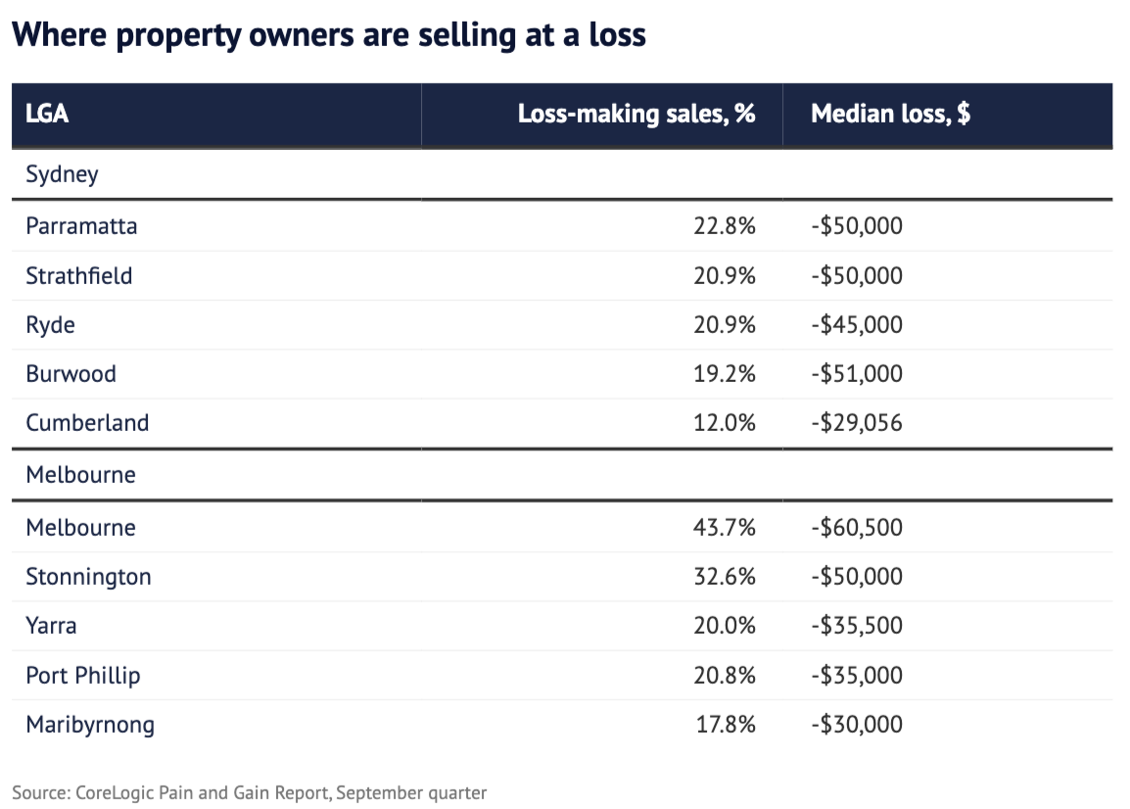Select the Sydney group heading row

coord(63,174)
